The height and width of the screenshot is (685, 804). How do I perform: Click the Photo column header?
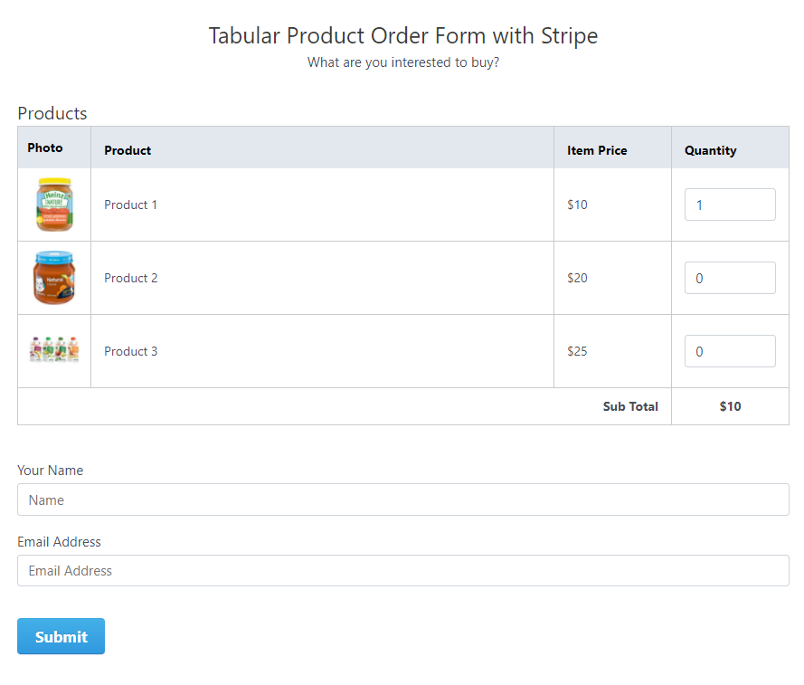[45, 147]
